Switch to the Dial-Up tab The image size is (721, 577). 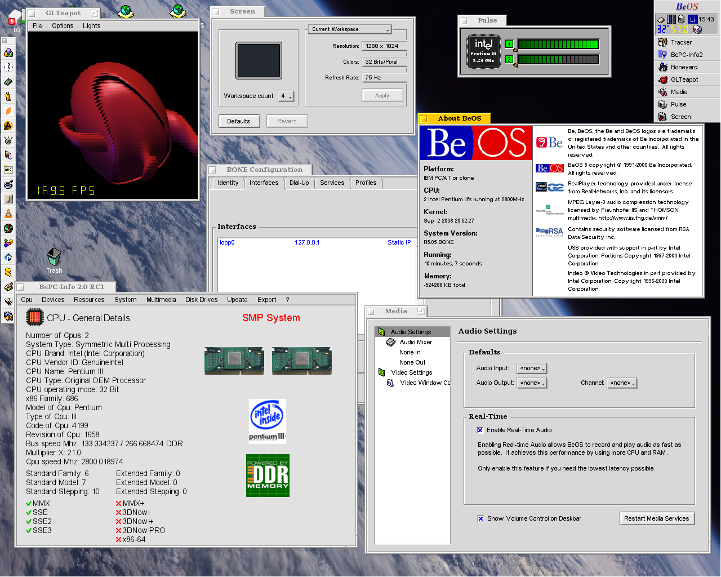pos(299,183)
